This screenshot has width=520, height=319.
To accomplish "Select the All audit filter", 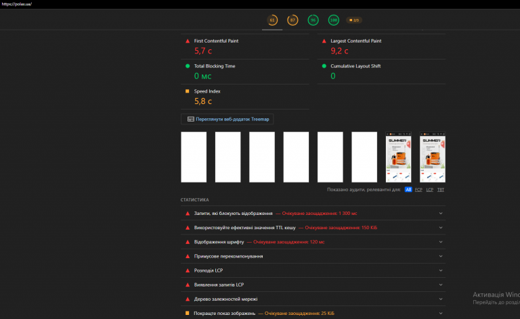I will [x=408, y=190].
